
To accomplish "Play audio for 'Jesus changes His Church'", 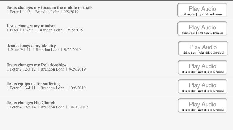I will click(202, 106).
